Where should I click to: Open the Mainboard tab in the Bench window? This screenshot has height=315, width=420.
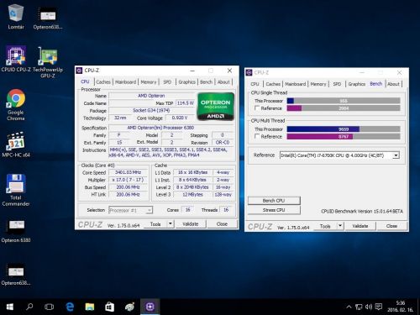[x=296, y=84]
